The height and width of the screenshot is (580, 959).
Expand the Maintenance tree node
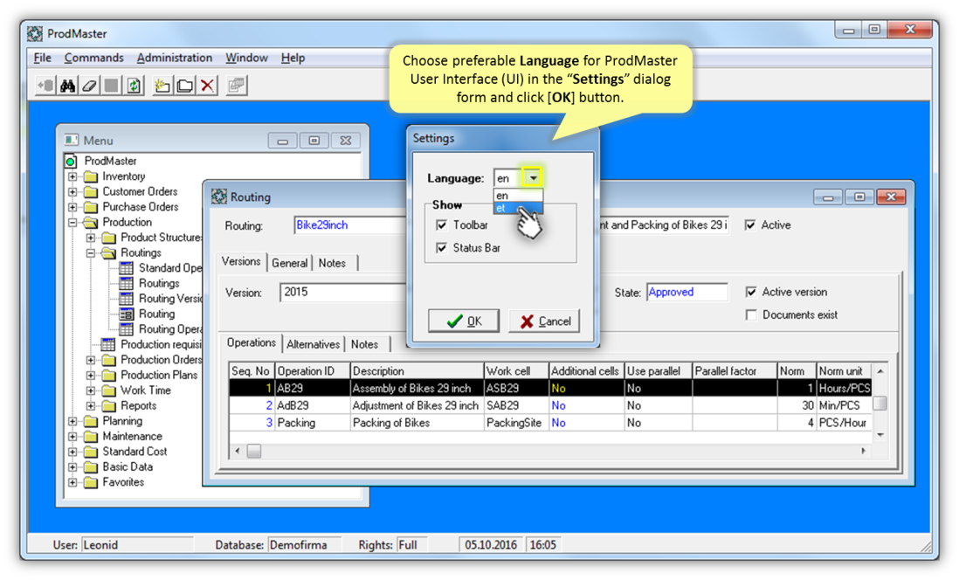(x=72, y=437)
